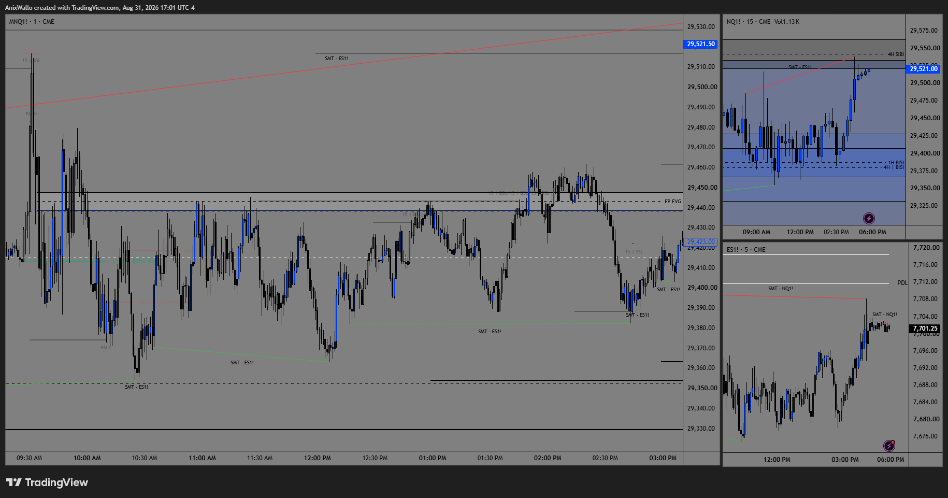
Task: Click 02:30 PM on the NQ1! time axis
Action: click(x=836, y=232)
